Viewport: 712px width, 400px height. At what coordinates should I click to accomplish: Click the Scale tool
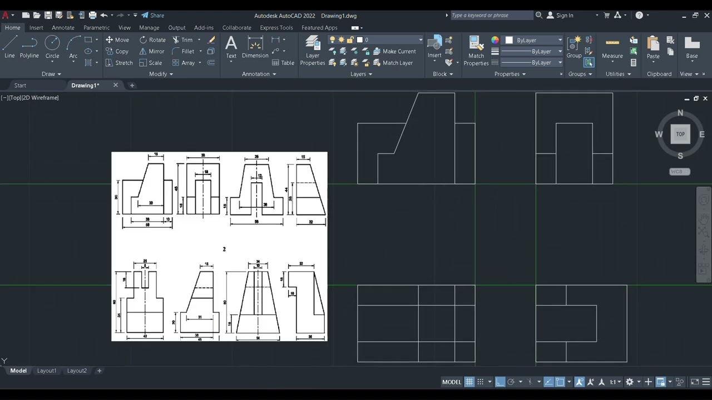pos(151,63)
